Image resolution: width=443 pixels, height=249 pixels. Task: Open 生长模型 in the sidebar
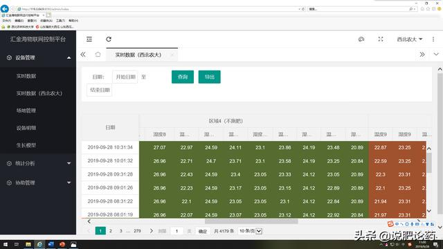(x=26, y=145)
